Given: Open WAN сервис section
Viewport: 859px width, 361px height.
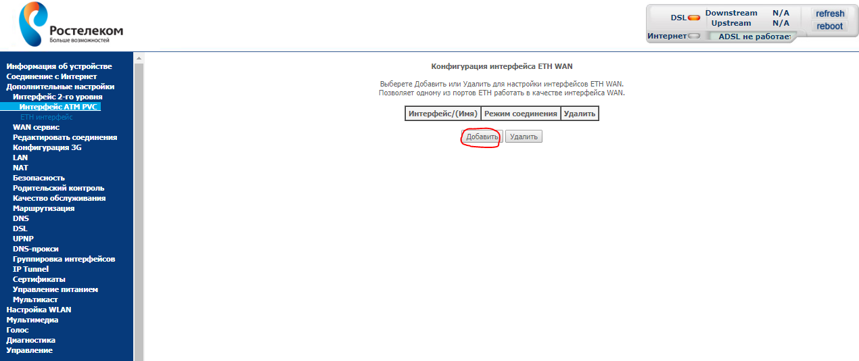Looking at the screenshot, I should pyautogui.click(x=36, y=127).
